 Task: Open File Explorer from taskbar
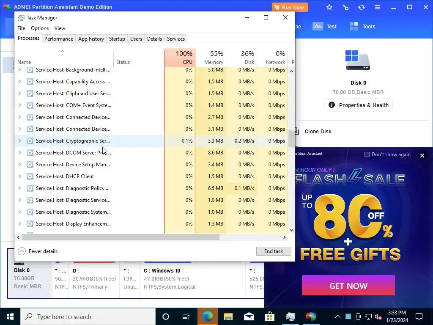tap(228, 317)
